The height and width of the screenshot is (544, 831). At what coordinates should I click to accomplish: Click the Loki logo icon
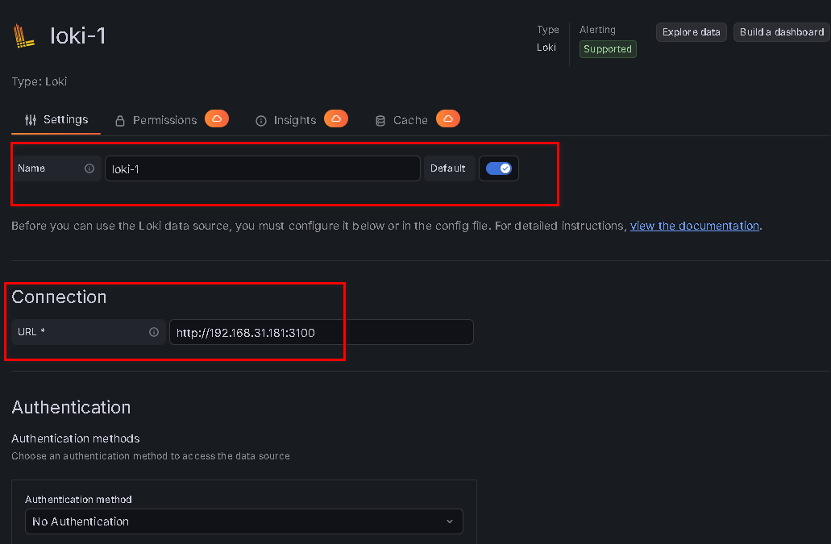[24, 36]
